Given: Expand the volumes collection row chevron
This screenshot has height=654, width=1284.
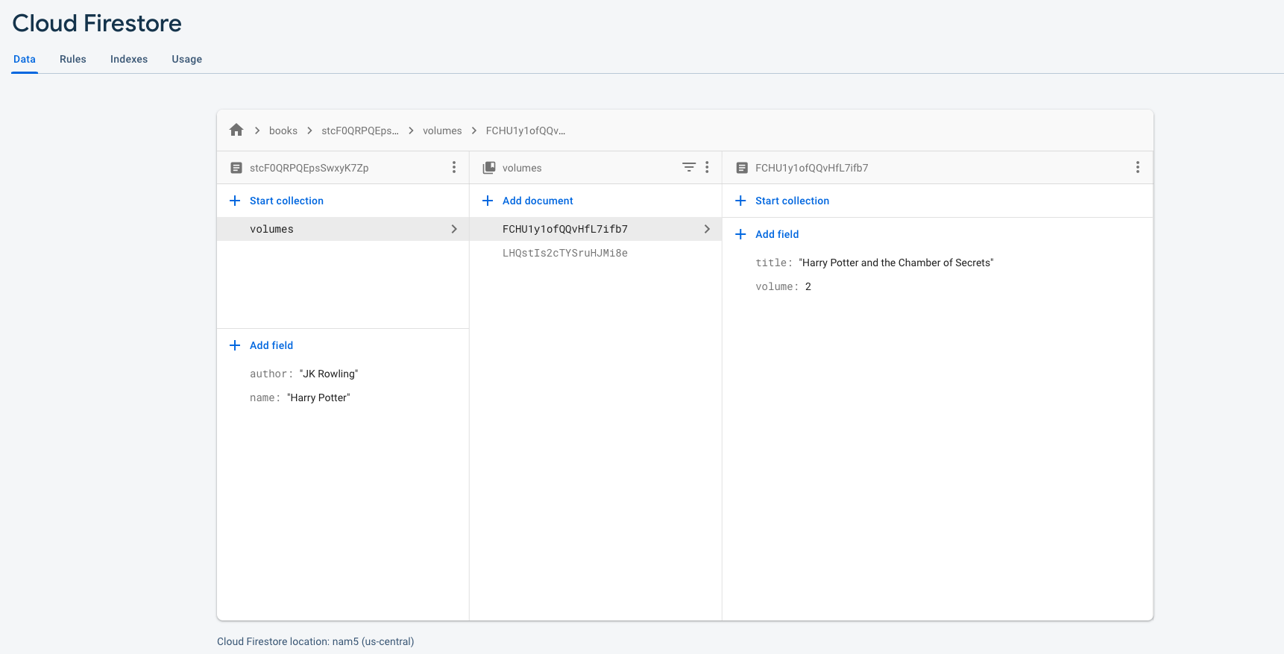Looking at the screenshot, I should pyautogui.click(x=453, y=229).
